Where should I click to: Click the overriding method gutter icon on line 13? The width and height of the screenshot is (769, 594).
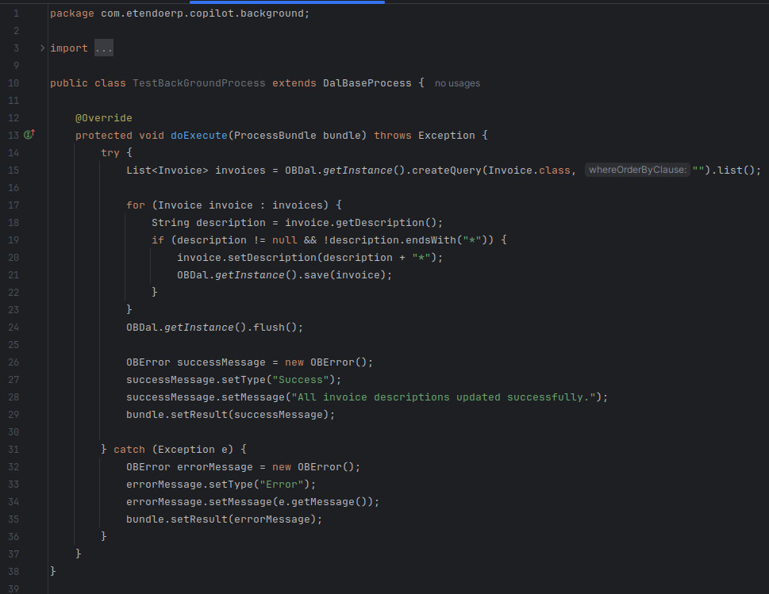(29, 134)
